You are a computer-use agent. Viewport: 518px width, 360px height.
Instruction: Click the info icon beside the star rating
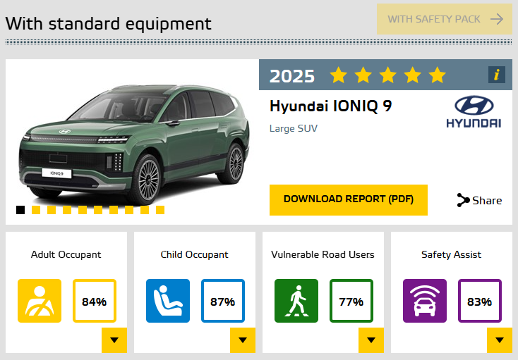coord(497,75)
